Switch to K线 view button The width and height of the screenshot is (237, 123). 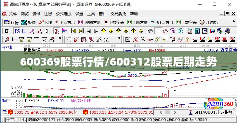45,22
